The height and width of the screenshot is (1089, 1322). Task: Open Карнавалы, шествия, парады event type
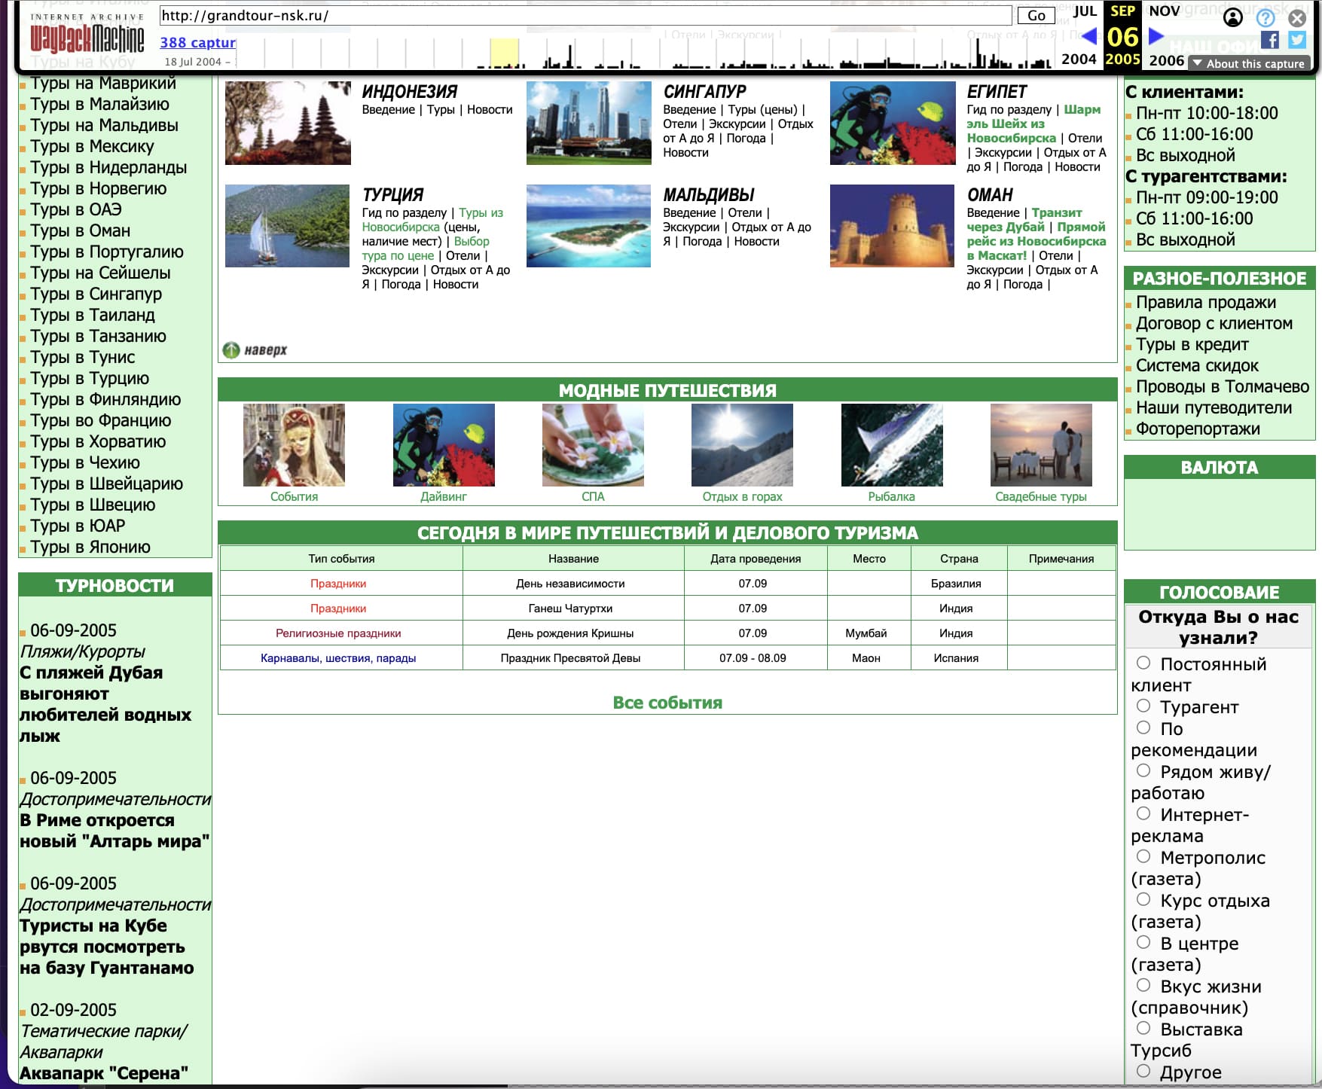coord(338,658)
